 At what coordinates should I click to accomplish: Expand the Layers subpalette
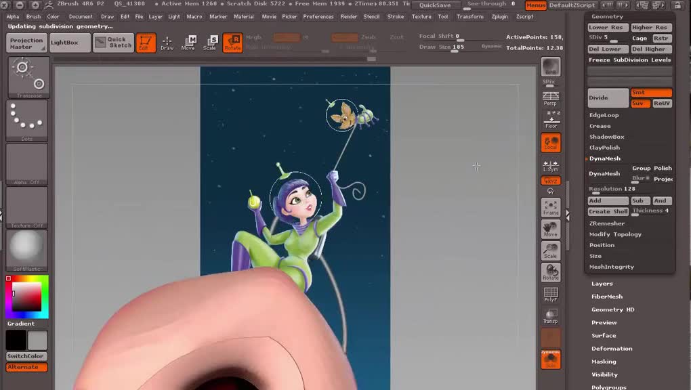pyautogui.click(x=602, y=284)
